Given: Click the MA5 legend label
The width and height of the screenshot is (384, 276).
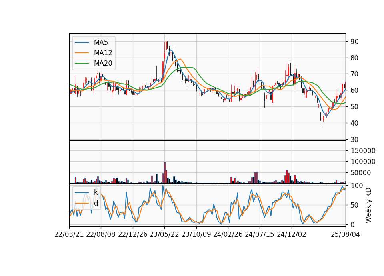Looking at the screenshot, I should pyautogui.click(x=101, y=42).
